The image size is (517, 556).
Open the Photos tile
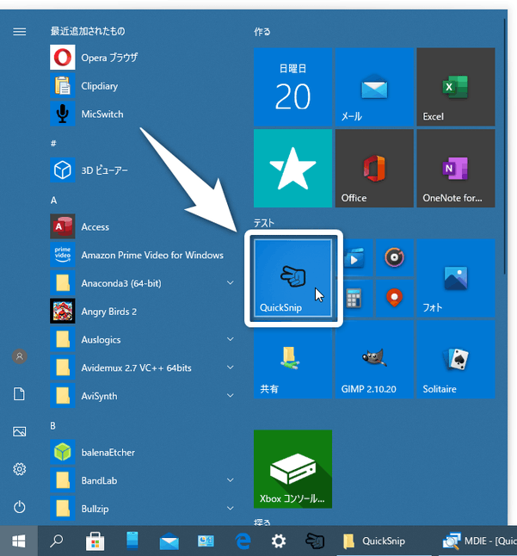pos(456,278)
